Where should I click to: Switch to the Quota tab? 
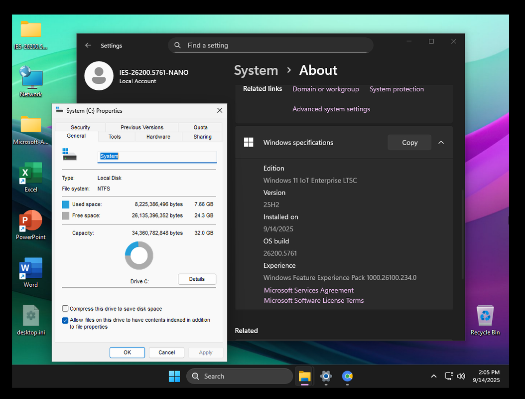[200, 127]
